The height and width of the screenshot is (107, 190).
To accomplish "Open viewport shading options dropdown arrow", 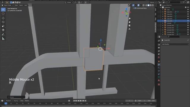I will click(x=155, y=5).
